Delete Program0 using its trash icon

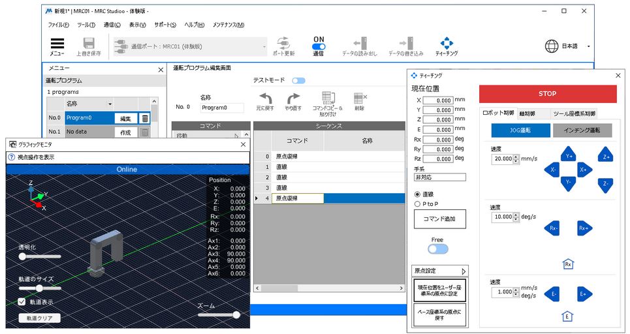click(x=145, y=118)
